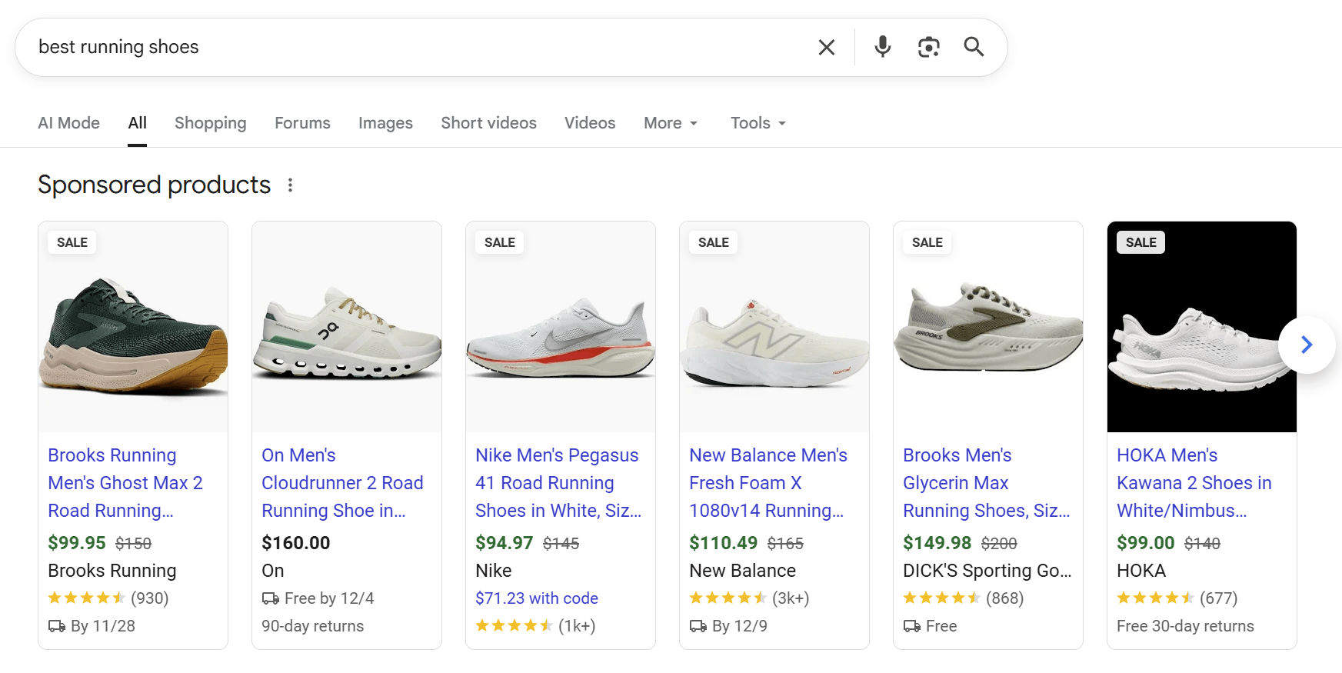
Task: Click the SALE badge on the HOKA card
Action: (x=1141, y=242)
